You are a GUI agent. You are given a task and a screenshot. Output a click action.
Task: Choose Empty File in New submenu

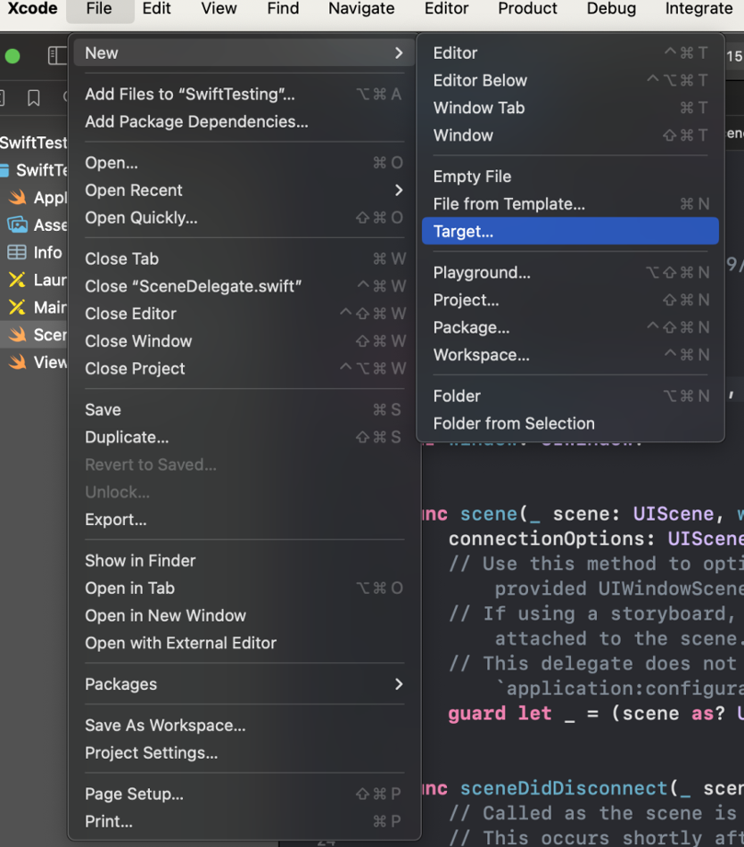570,177
